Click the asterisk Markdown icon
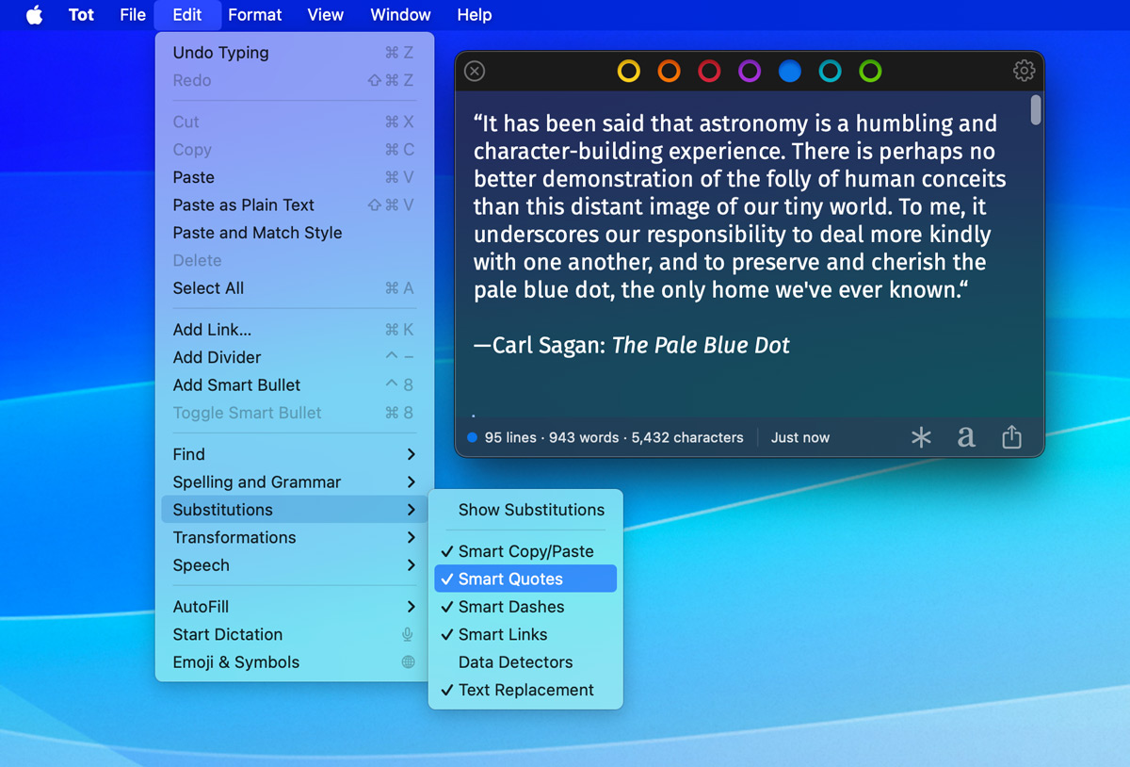This screenshot has width=1130, height=767. (921, 437)
